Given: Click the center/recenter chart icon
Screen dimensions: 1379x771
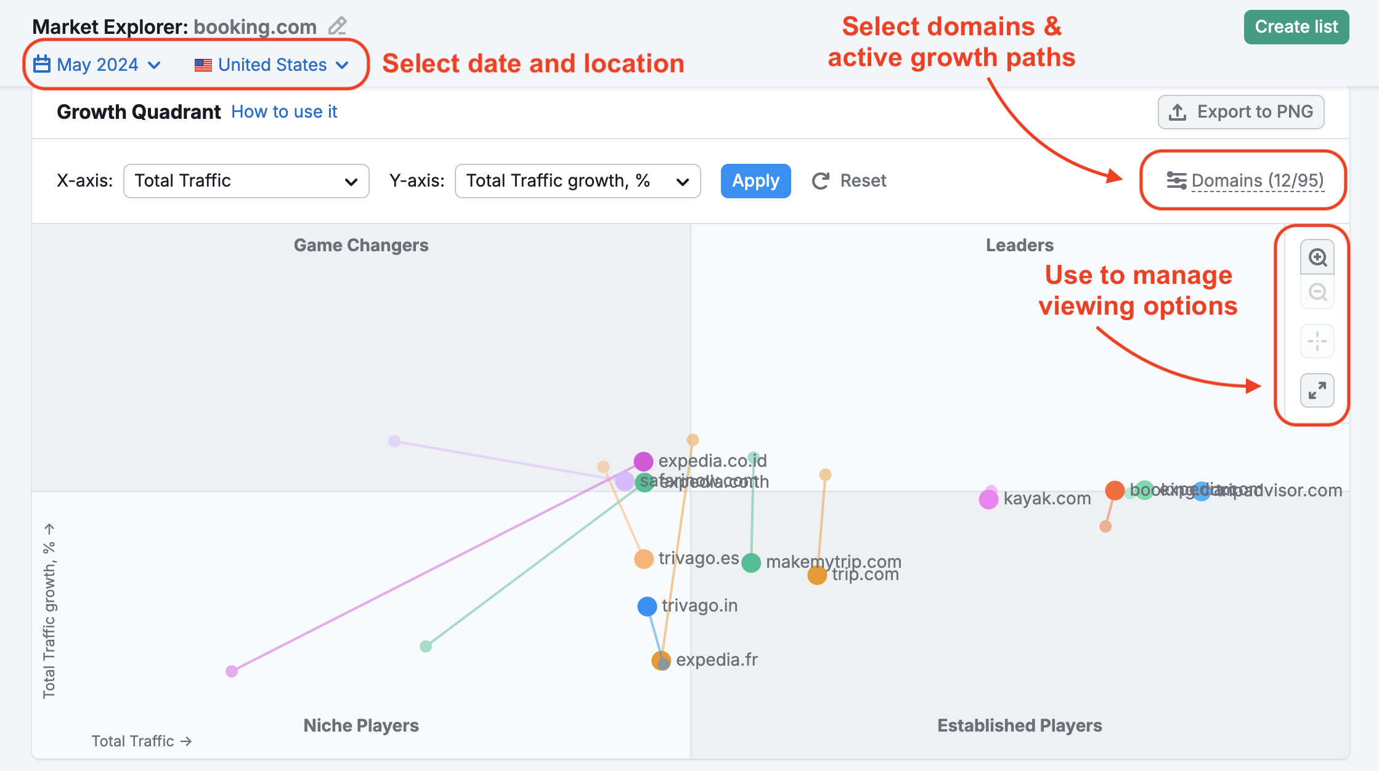Looking at the screenshot, I should (1317, 341).
